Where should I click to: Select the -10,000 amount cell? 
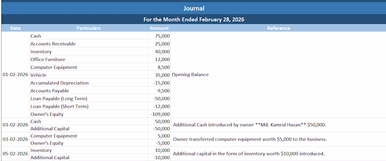(159, 157)
